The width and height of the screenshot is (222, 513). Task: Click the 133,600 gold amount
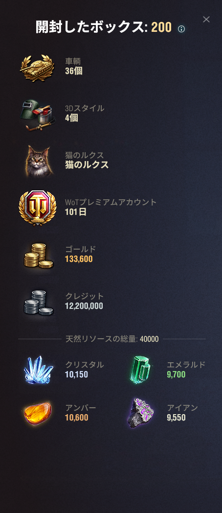[x=79, y=259]
